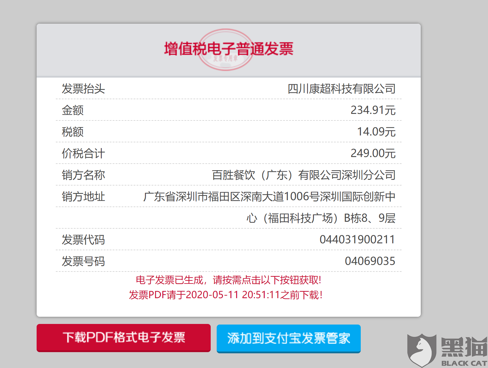Image resolution: width=488 pixels, height=368 pixels.
Task: Select the 发票抬头 label
Action: click(83, 89)
